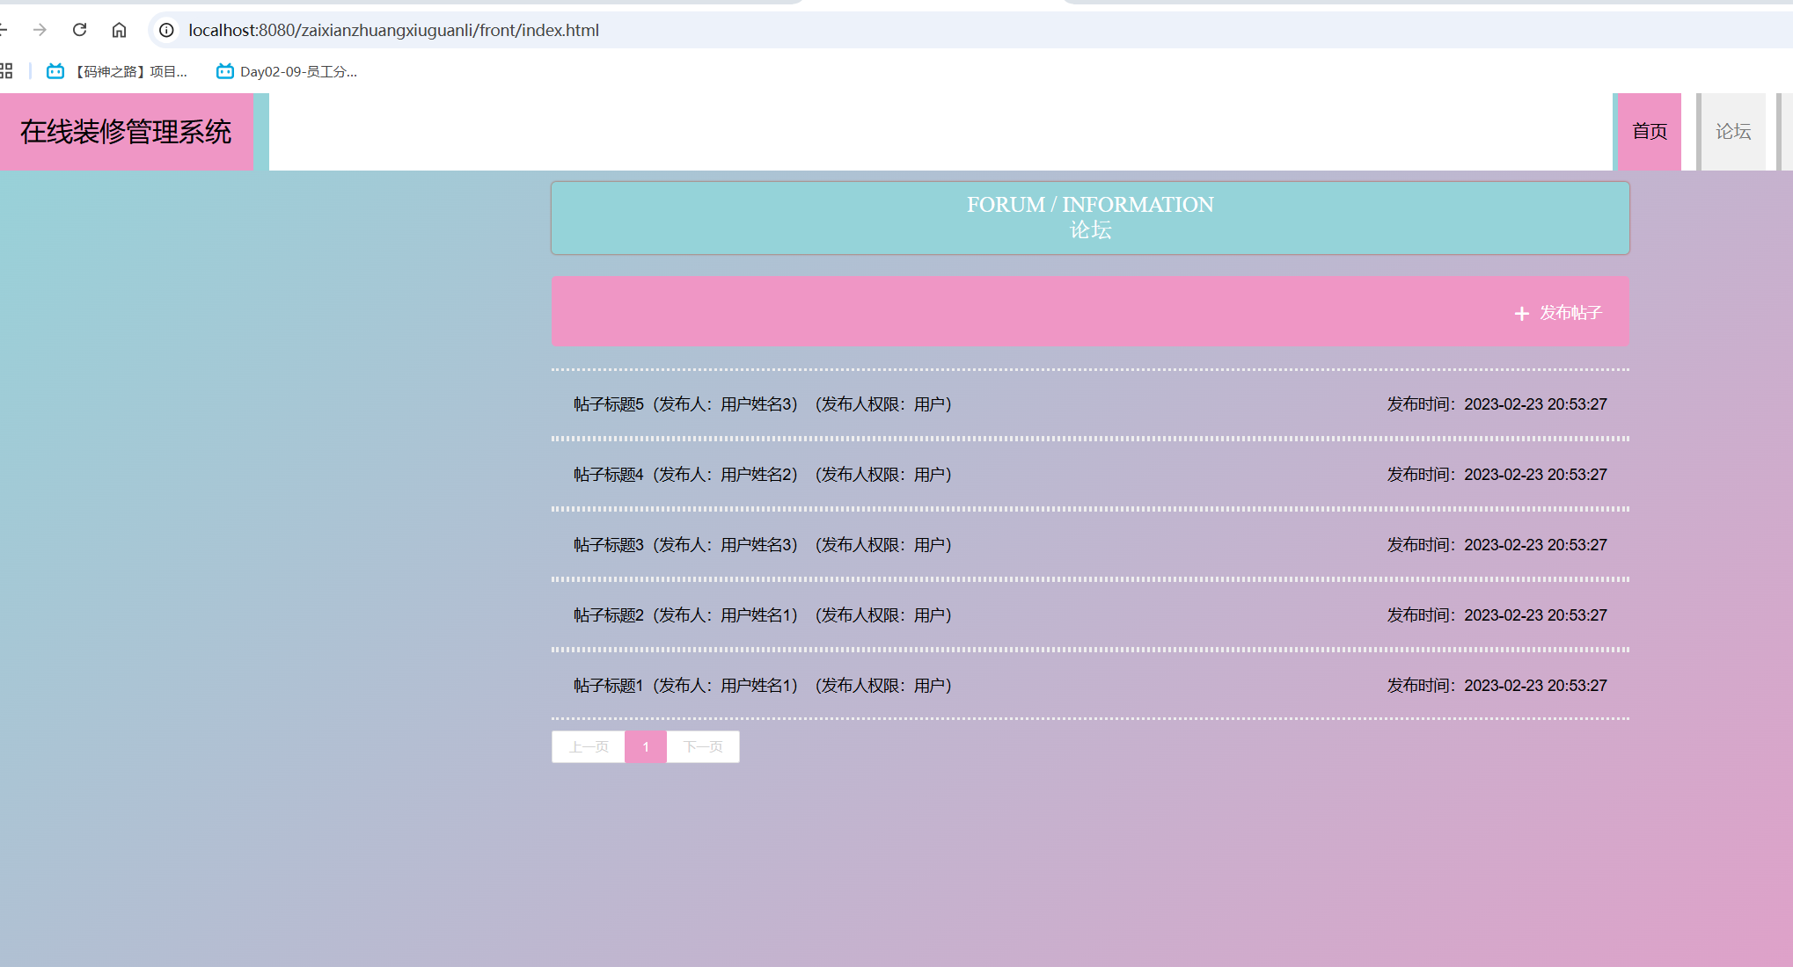Go to previous page with 上一页
The height and width of the screenshot is (967, 1793).
pos(588,746)
